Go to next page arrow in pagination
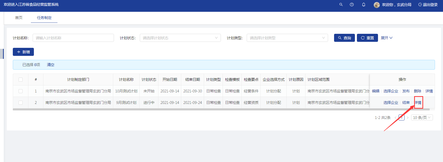This screenshot has width=443, height=162. click(408, 118)
